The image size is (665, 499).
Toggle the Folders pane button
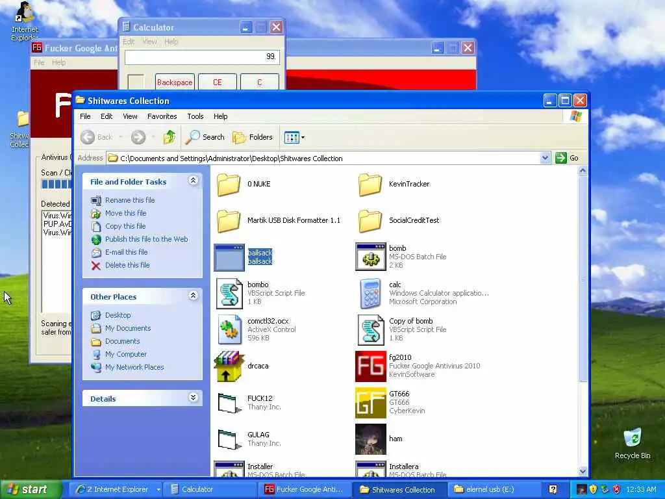pos(253,137)
